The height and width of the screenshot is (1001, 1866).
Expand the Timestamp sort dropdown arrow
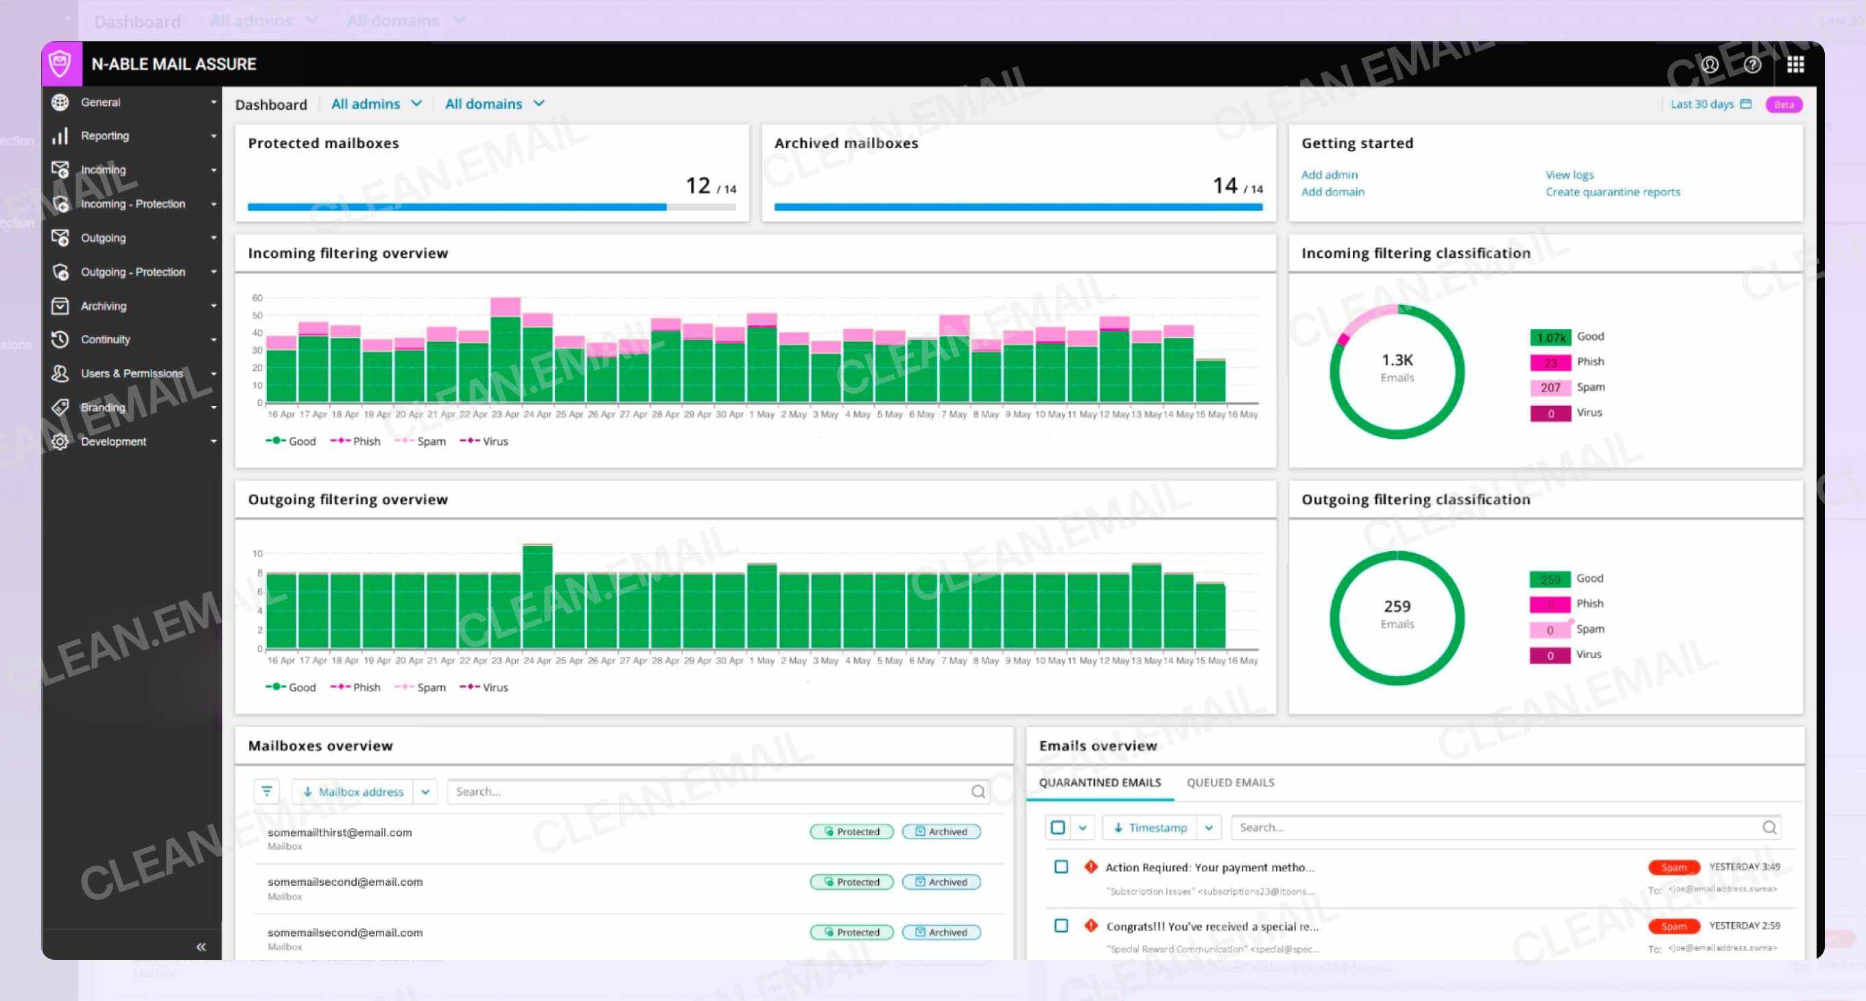point(1209,828)
